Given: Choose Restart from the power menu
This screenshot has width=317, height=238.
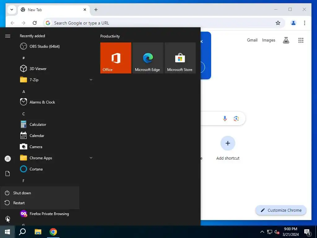Looking at the screenshot, I should click(x=40, y=203).
